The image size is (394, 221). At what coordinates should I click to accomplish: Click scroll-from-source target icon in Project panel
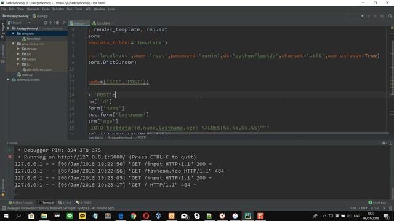pyautogui.click(x=45, y=23)
